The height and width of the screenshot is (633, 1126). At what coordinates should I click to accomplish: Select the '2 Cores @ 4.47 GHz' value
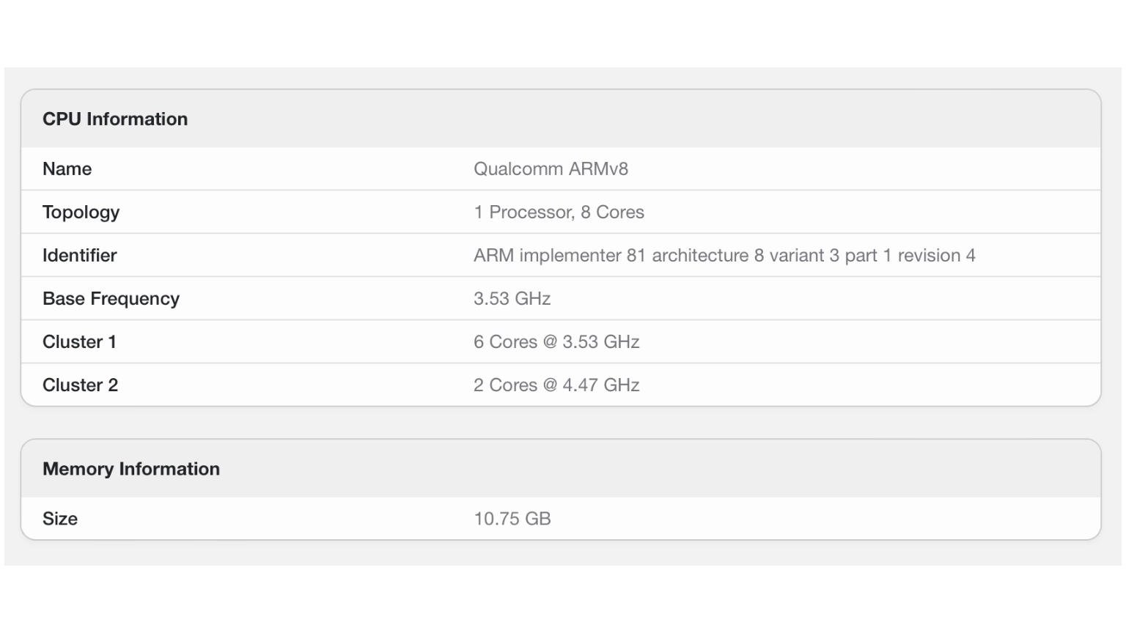coord(556,385)
